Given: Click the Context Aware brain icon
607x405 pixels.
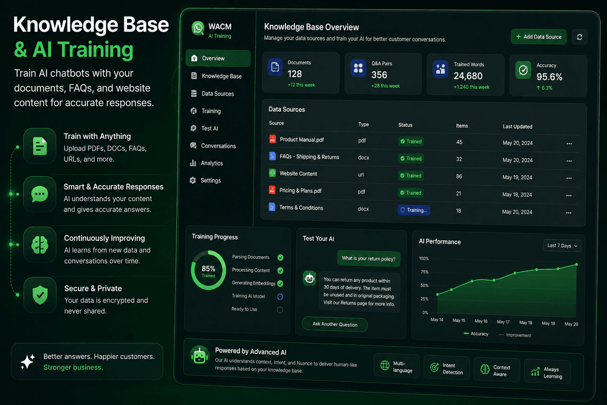Looking at the screenshot, I should tap(484, 370).
